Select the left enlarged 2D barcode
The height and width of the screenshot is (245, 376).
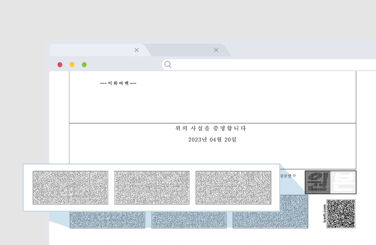[x=70, y=188]
